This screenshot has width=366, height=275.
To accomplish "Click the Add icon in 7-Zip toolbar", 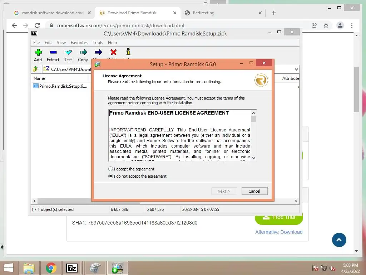I will point(38,52).
